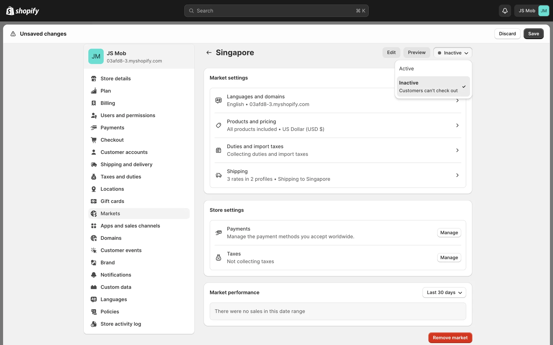Viewport: 553px width, 345px height.
Task: Click the Markets globe icon
Action: (x=94, y=214)
